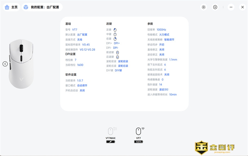The height and width of the screenshot is (156, 248).
Task: Click the left-button (左键) mouse icon
Action: coord(115,30)
